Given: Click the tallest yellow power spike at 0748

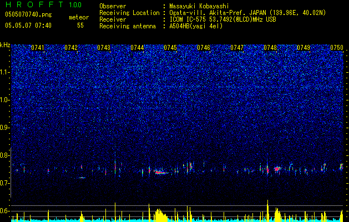Looking at the screenshot, I should 268,210.
